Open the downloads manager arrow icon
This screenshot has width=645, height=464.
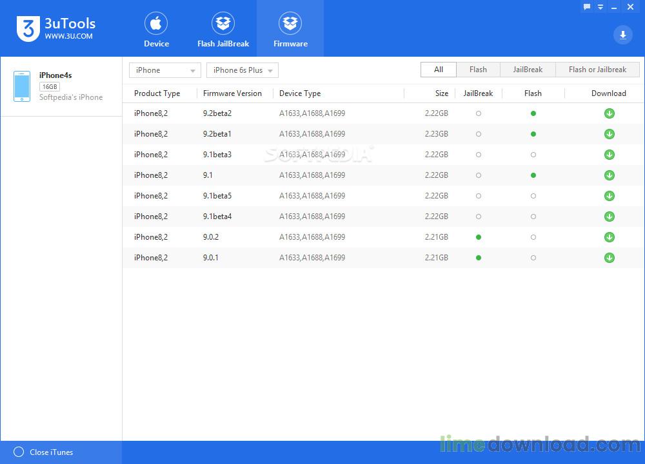[623, 35]
